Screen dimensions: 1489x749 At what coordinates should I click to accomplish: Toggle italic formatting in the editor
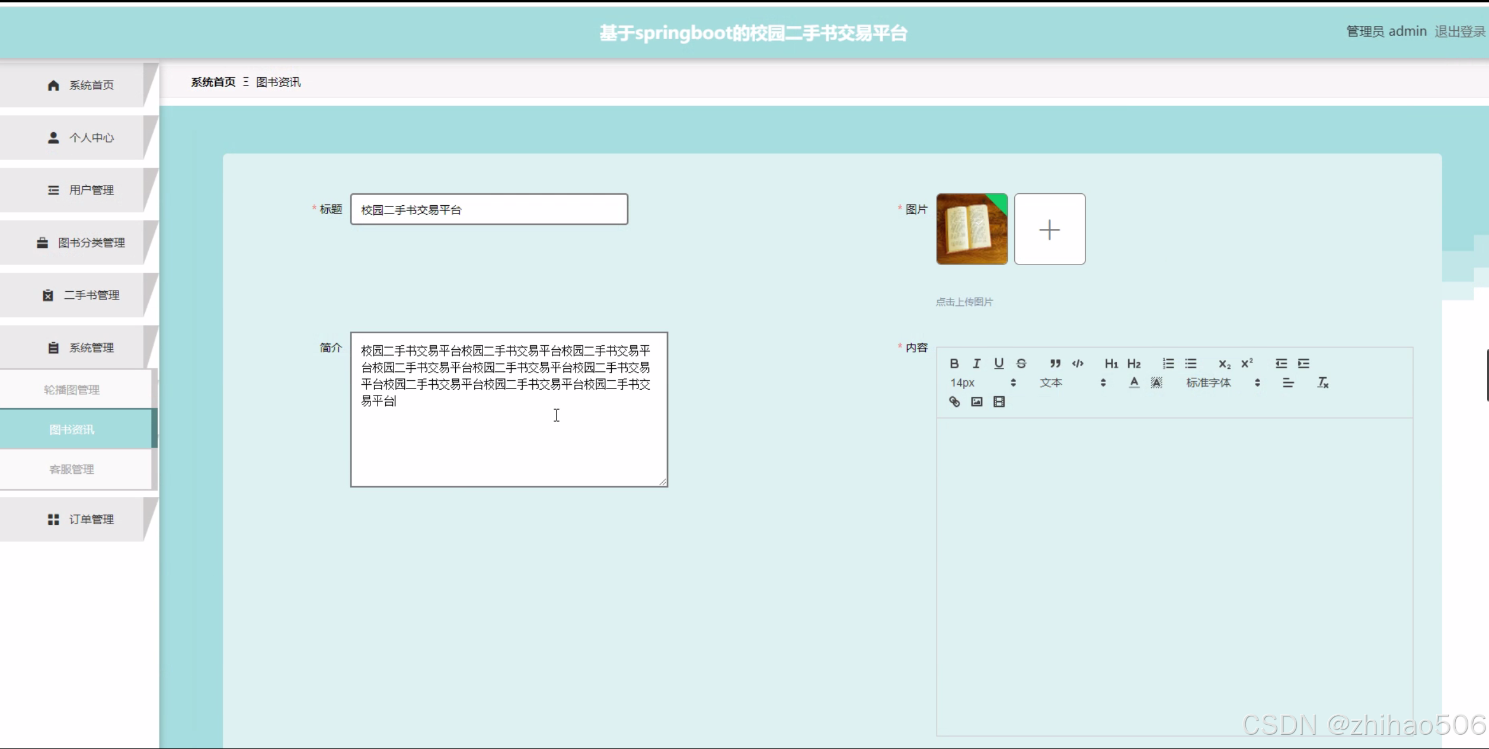[x=976, y=364]
